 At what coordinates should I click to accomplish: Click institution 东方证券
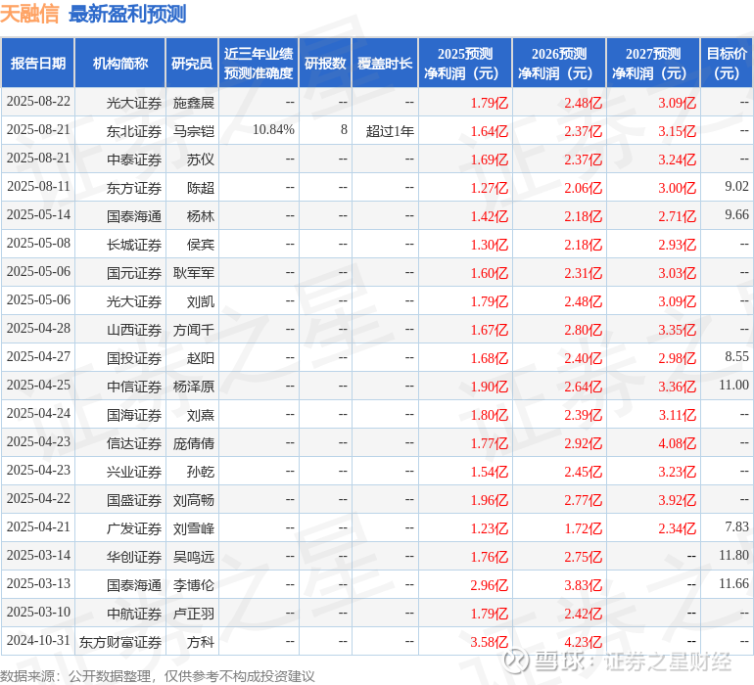point(134,188)
